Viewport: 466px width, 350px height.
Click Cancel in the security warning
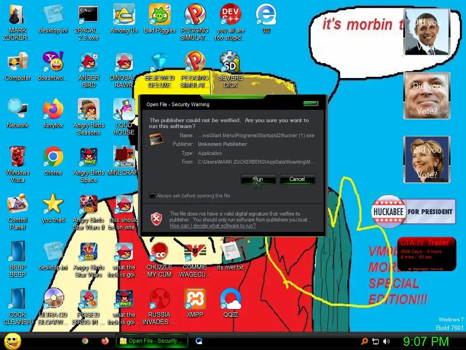coord(297,179)
